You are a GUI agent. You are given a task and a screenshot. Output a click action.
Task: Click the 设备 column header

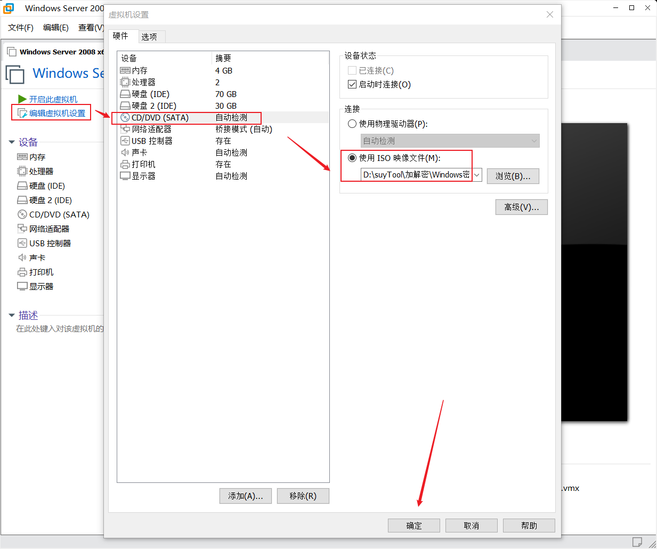point(165,58)
